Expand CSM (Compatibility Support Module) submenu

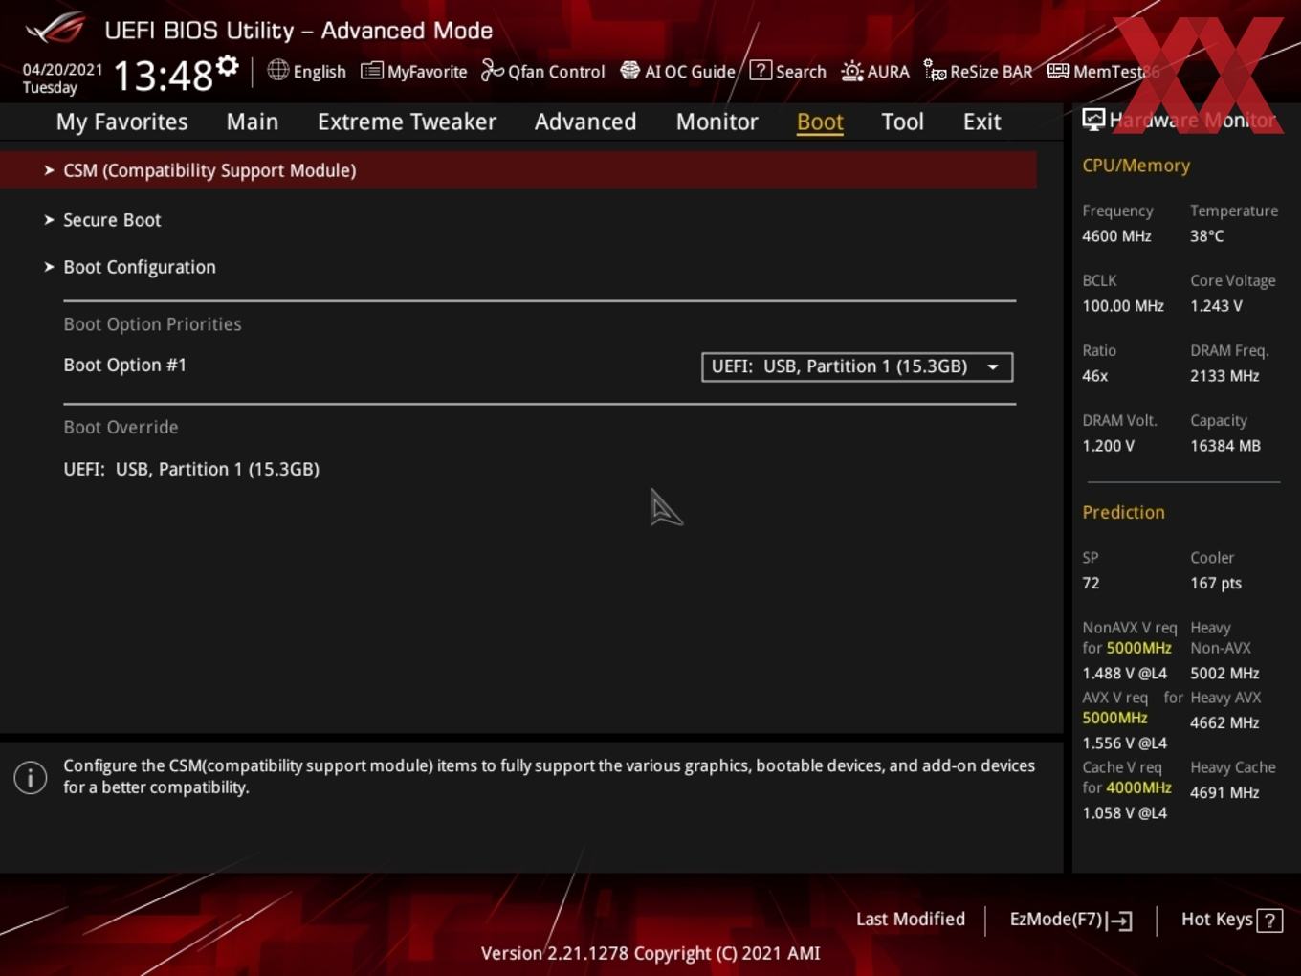(x=518, y=170)
